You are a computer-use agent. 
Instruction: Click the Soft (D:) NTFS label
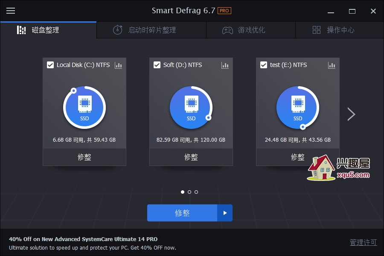[183, 65]
